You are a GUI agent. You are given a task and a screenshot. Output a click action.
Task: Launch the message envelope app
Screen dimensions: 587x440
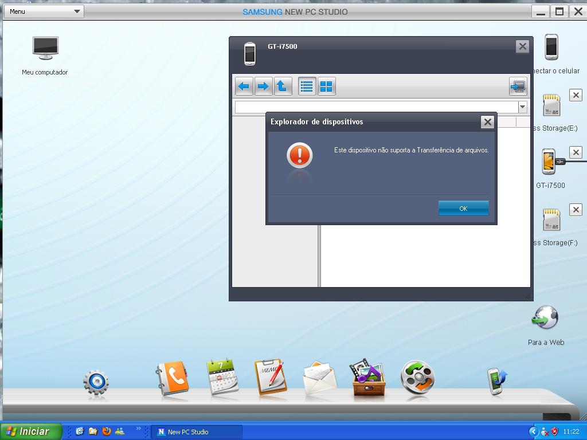point(319,378)
